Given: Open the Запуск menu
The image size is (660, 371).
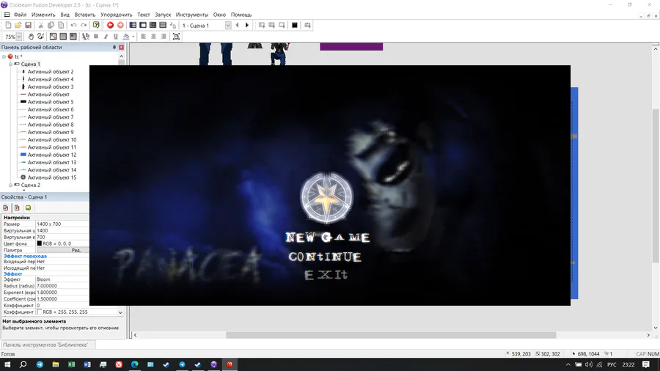Looking at the screenshot, I should point(163,15).
